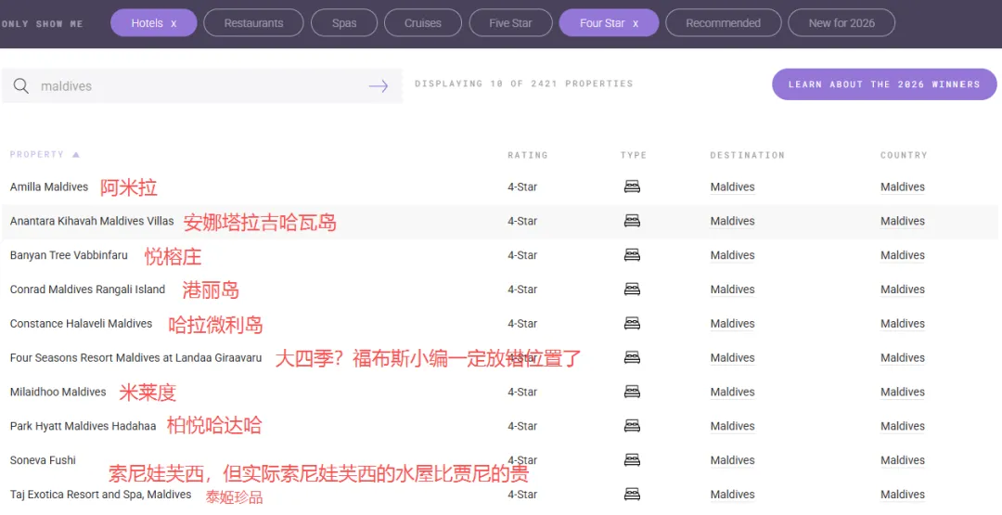Image resolution: width=1002 pixels, height=515 pixels.
Task: Click the active Hotels filter chip
Action: point(153,23)
